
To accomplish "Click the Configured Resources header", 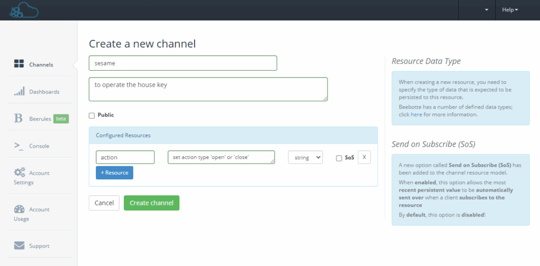I will pyautogui.click(x=233, y=136).
